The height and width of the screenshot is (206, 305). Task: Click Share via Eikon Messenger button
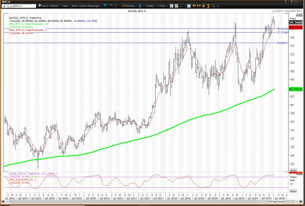click(x=92, y=6)
